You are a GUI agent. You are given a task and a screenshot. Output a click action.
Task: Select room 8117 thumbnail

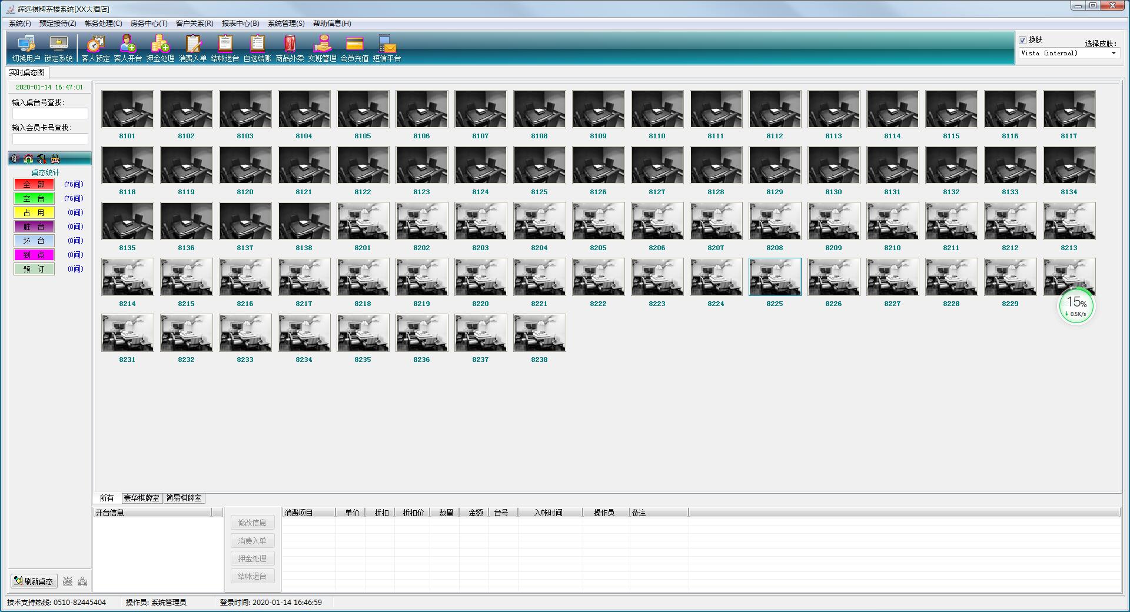pos(1069,109)
